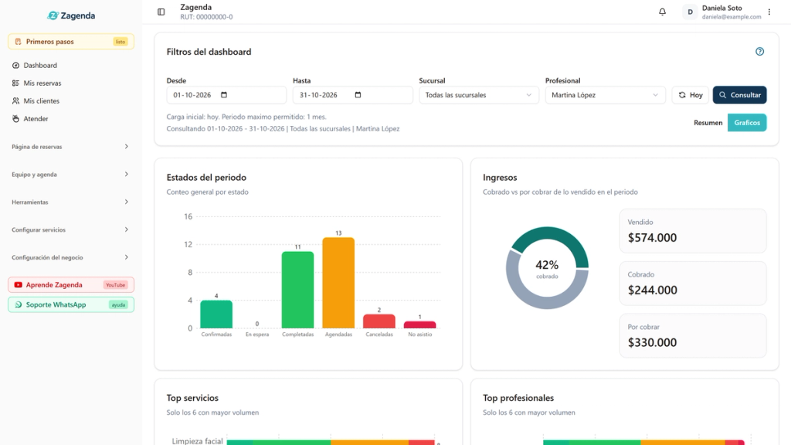Open the user options kebab menu

(x=769, y=12)
